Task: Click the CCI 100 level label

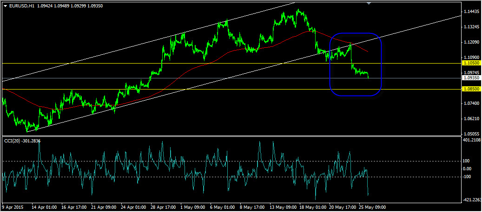Action: tap(467, 161)
